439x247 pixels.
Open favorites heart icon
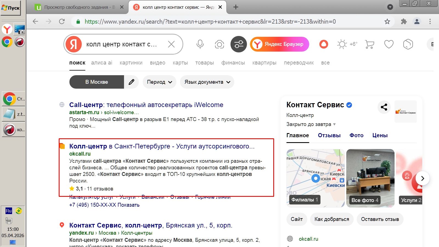pos(389,44)
